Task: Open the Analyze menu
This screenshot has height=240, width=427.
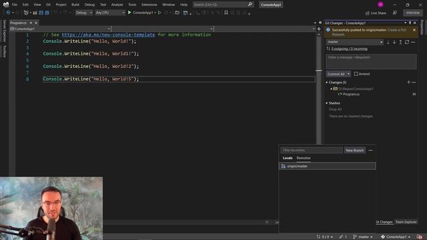Action: (117, 5)
